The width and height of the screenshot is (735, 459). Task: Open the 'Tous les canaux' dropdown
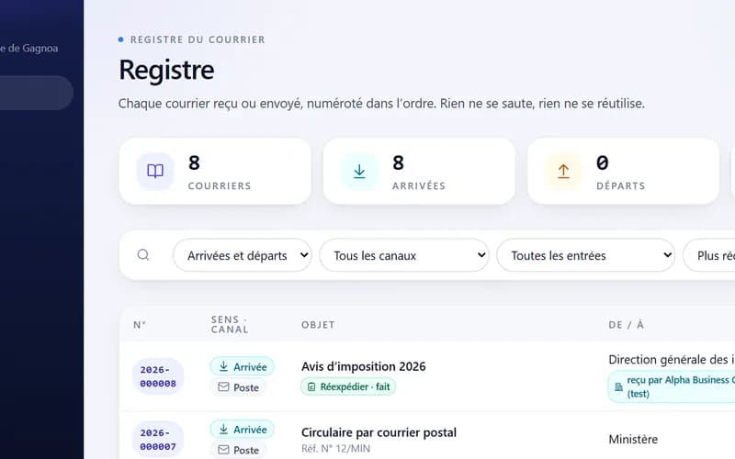tap(404, 255)
